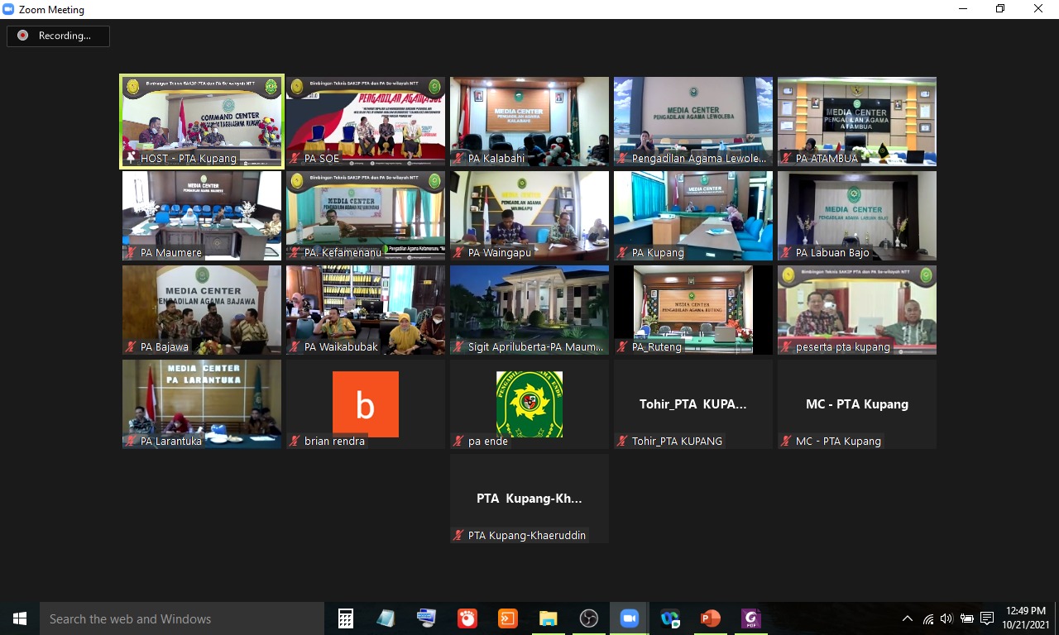Open Calculator from the taskbar

point(346,618)
